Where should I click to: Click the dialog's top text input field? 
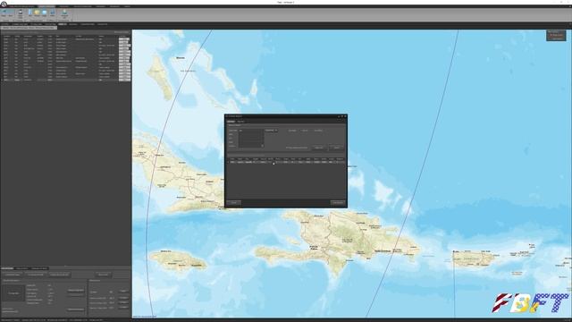(x=251, y=131)
